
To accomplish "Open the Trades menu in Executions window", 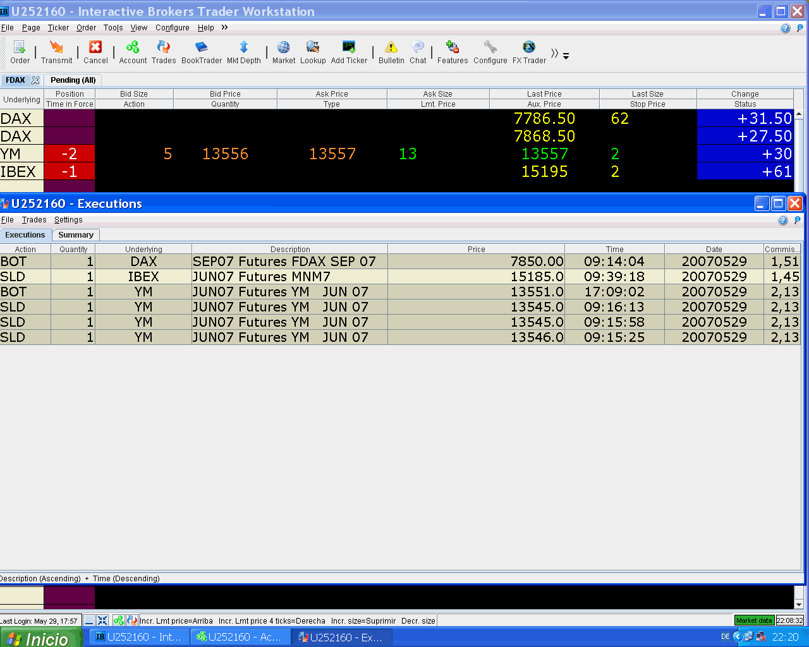I will tap(34, 220).
